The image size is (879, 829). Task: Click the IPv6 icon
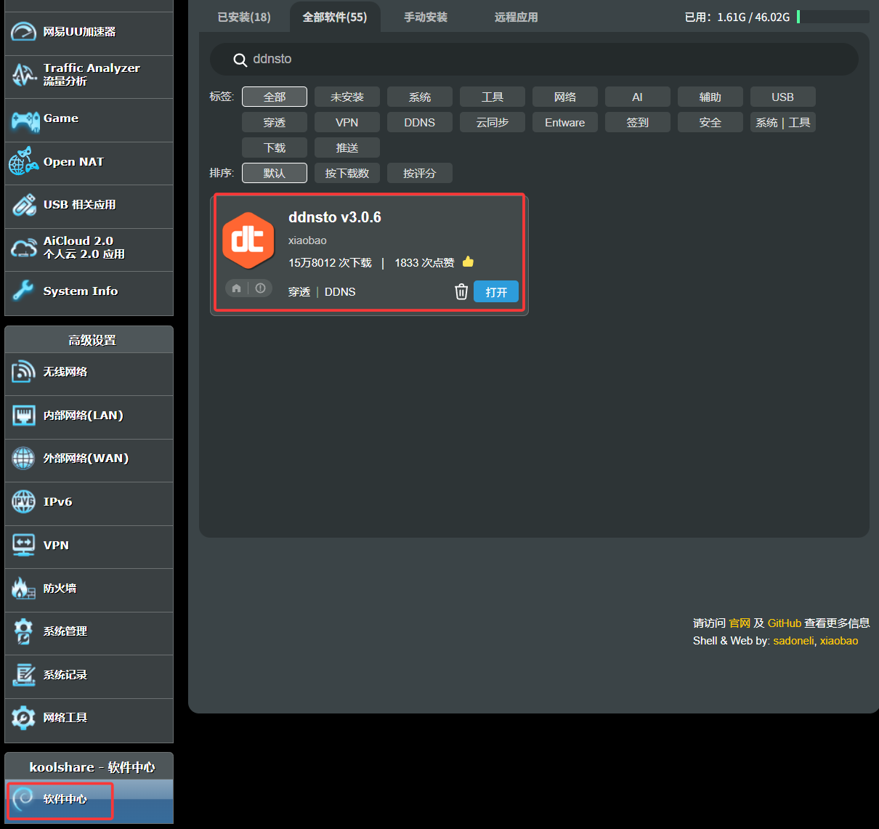23,501
